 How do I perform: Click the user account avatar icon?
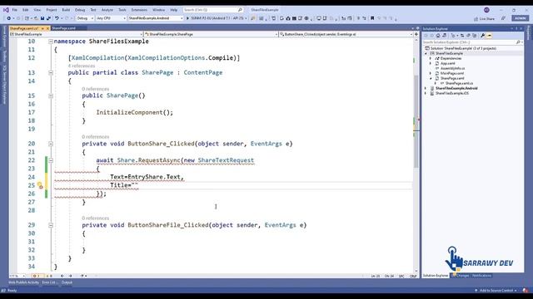(x=486, y=10)
